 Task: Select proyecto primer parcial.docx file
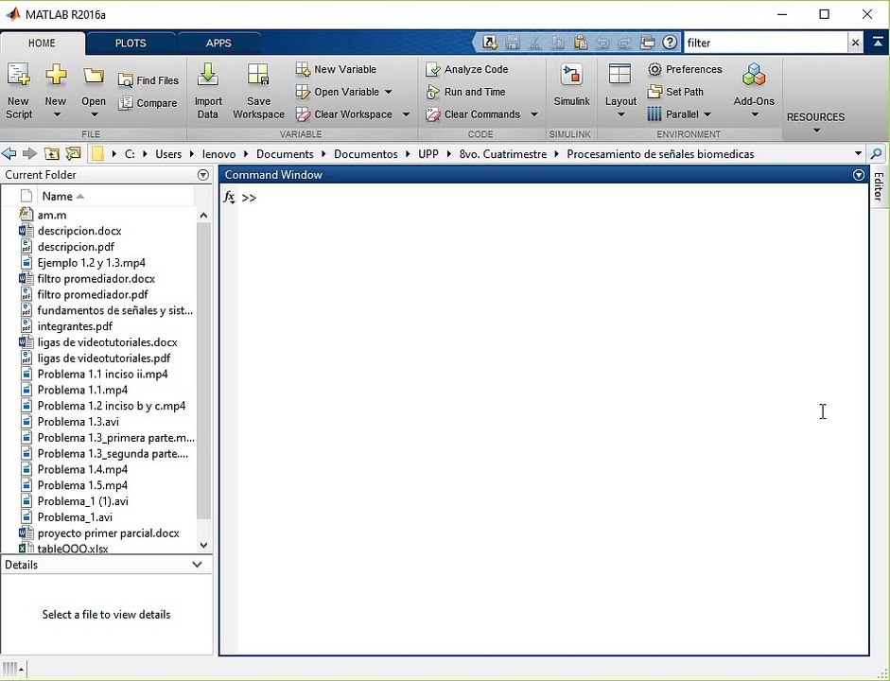[x=108, y=533]
